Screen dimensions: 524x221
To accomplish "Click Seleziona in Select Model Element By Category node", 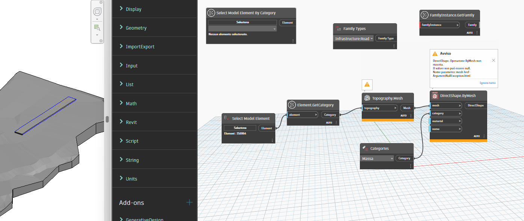I will (242, 22).
